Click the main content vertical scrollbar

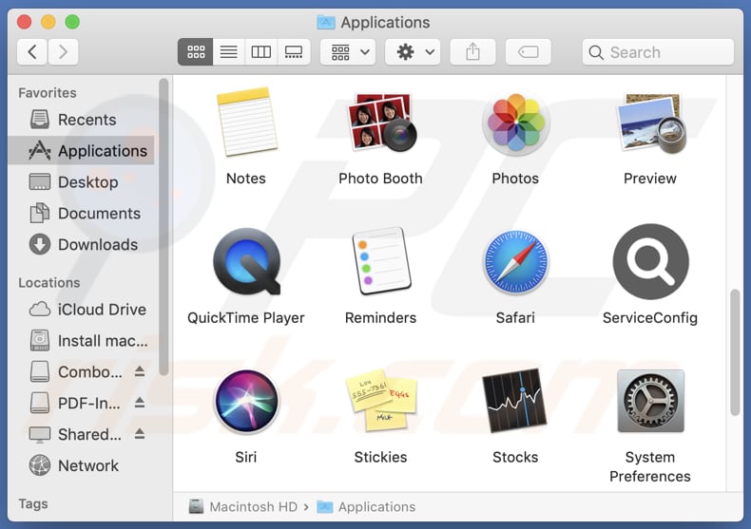(735, 353)
